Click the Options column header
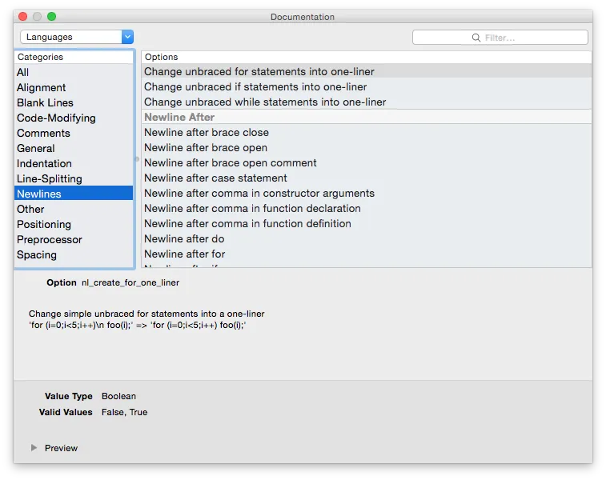The width and height of the screenshot is (606, 480). [x=367, y=57]
